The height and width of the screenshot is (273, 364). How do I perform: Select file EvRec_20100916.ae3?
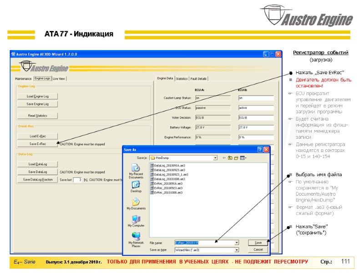coord(167,183)
